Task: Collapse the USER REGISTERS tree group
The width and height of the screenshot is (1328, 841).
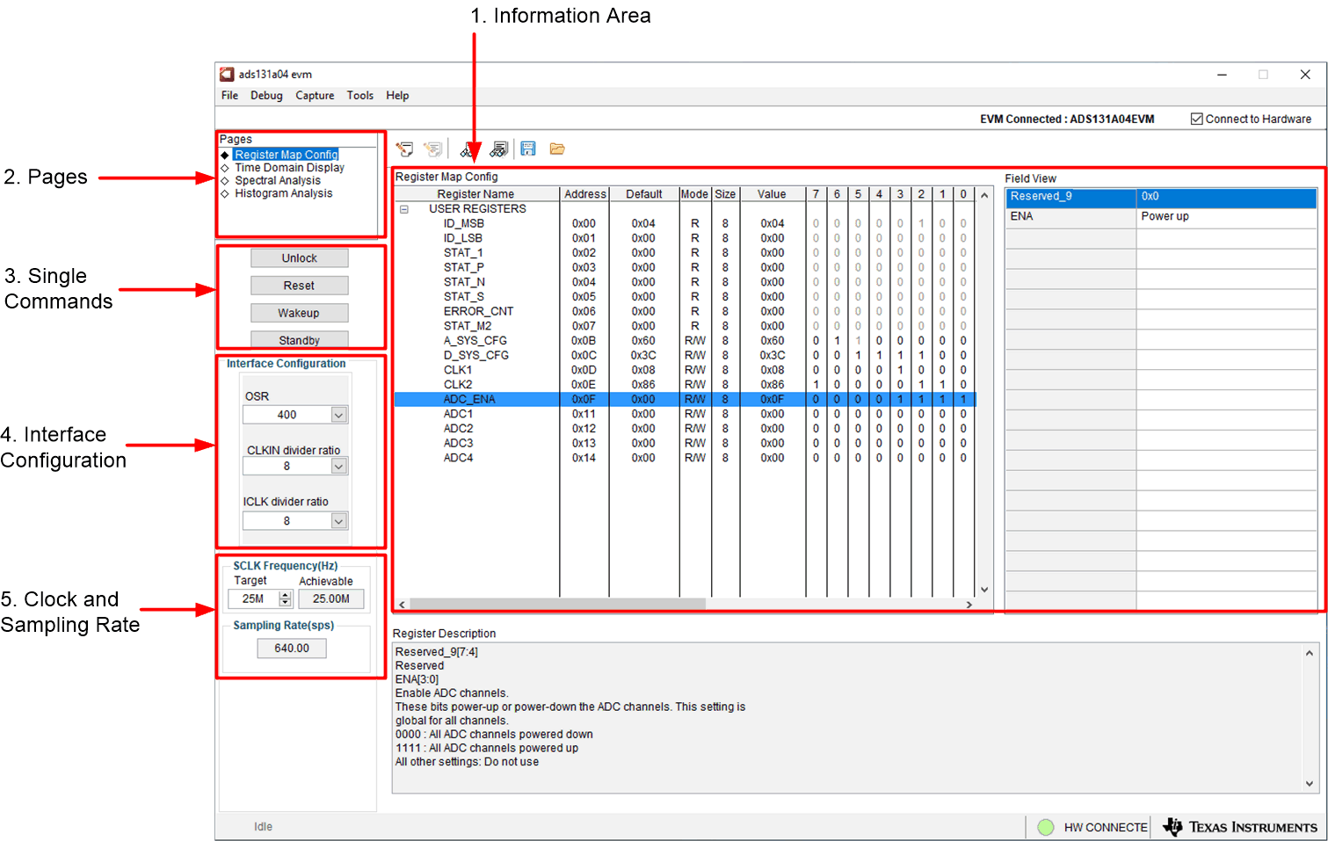Action: pyautogui.click(x=404, y=209)
